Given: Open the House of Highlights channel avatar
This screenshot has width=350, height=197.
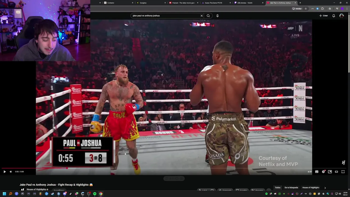Looking at the screenshot, I should pos(22,189).
